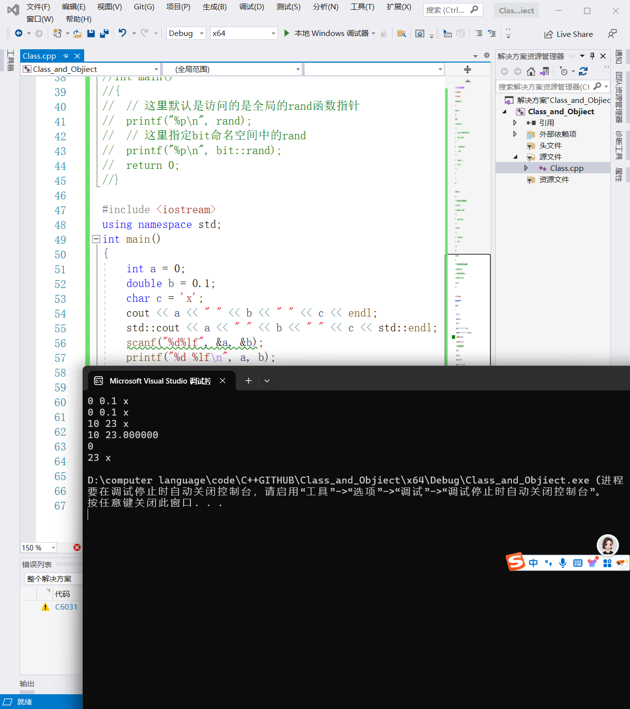
Task: Toggle the pin on Class.cpp tab
Action: pos(65,56)
